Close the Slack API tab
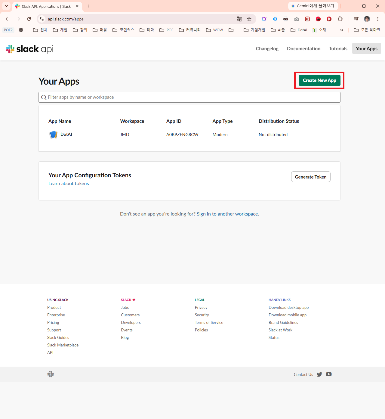The height and width of the screenshot is (419, 385). pyautogui.click(x=77, y=6)
